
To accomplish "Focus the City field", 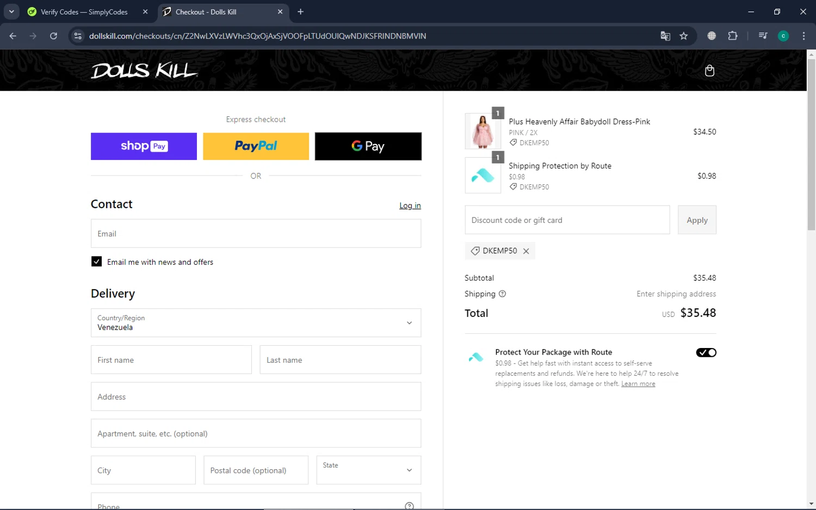I will click(143, 470).
